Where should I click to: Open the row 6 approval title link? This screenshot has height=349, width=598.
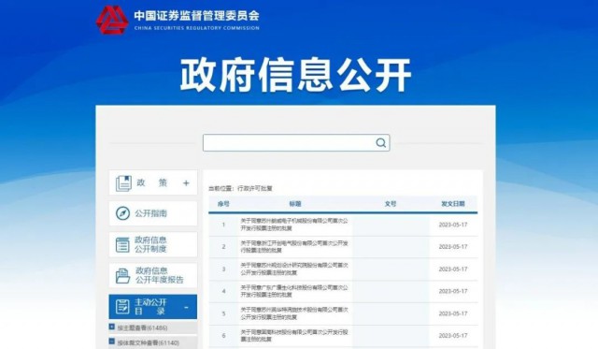tap(294, 335)
